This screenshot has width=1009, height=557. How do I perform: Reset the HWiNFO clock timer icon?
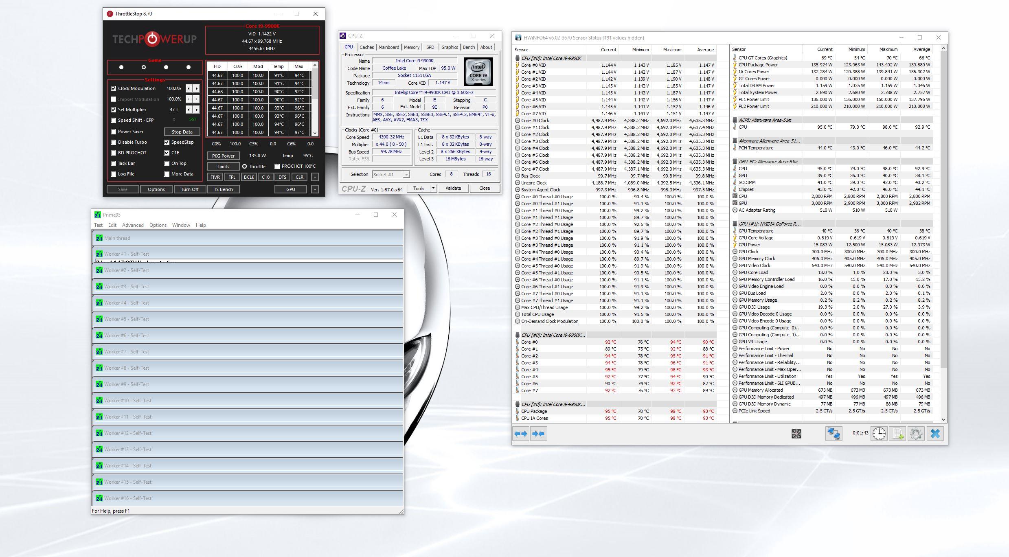coord(879,434)
